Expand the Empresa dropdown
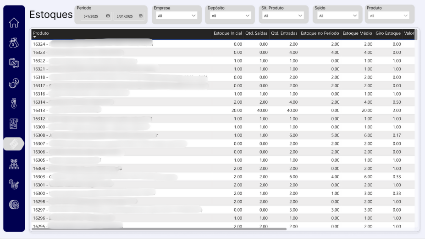 [177, 16]
